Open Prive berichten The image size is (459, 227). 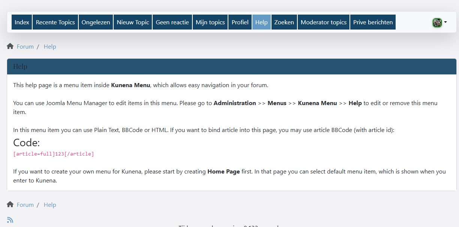click(373, 22)
